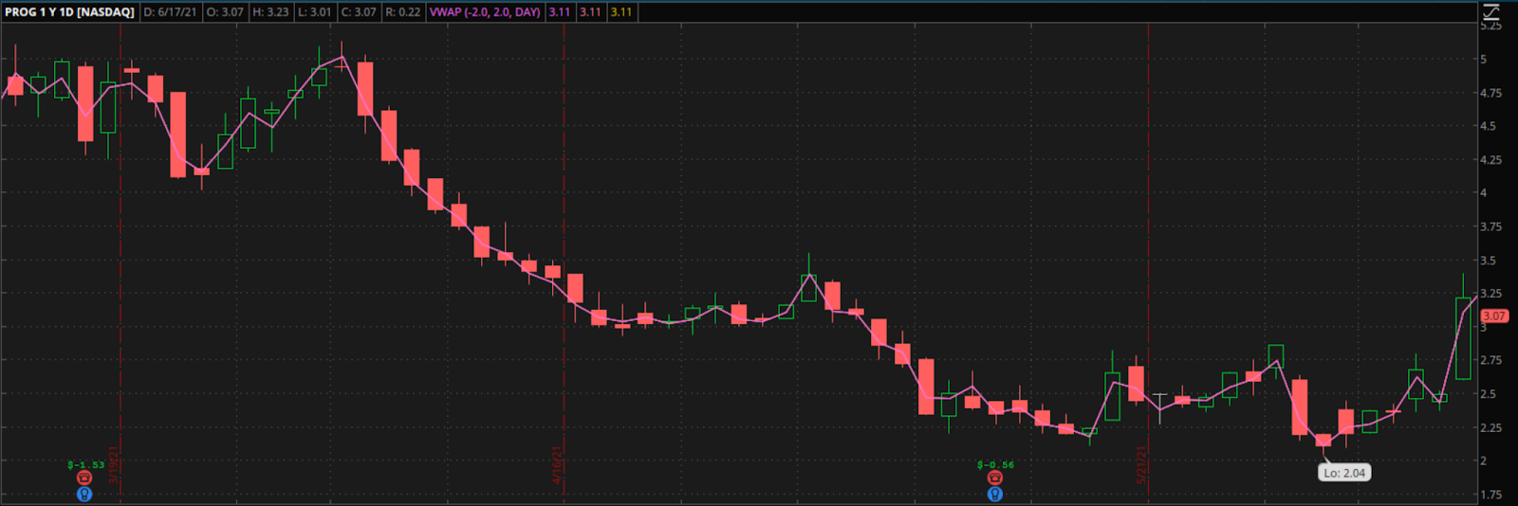Click the D: 6/17/21 date readout
Viewport: 1518px width, 506px height.
(x=170, y=12)
